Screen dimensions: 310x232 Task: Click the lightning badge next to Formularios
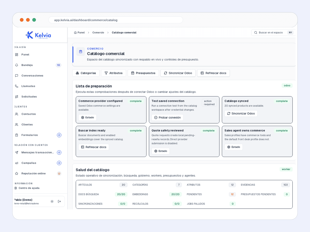pyautogui.click(x=59, y=135)
